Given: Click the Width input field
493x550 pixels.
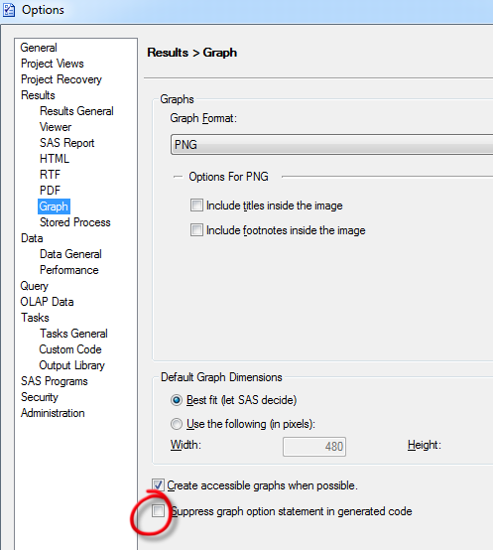Looking at the screenshot, I should click(x=314, y=447).
